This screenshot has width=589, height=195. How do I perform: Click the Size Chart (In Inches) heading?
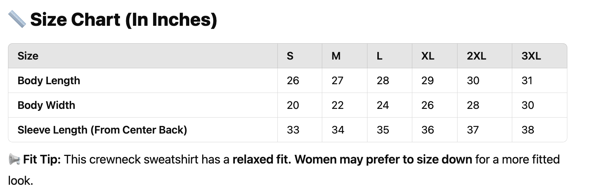(123, 19)
